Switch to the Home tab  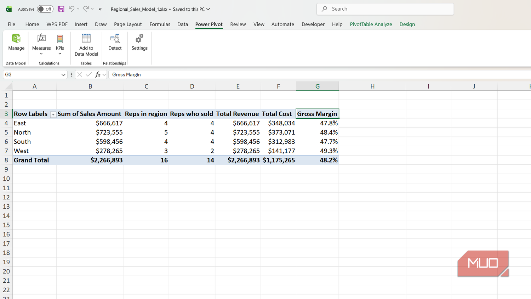pos(32,24)
